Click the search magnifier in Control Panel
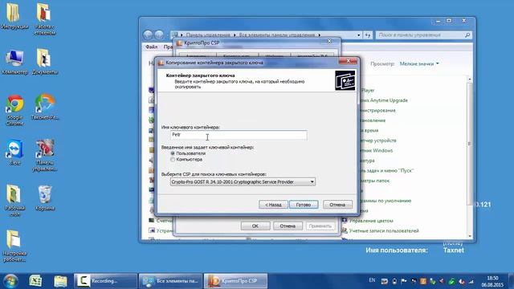Image resolution: width=514 pixels, height=289 pixels. [467, 35]
